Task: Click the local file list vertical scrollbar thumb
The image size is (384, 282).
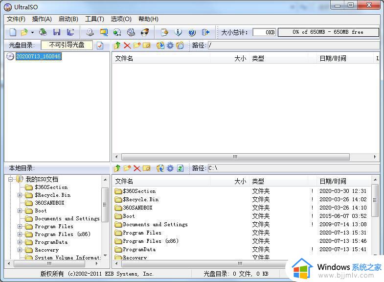Action: [375, 200]
